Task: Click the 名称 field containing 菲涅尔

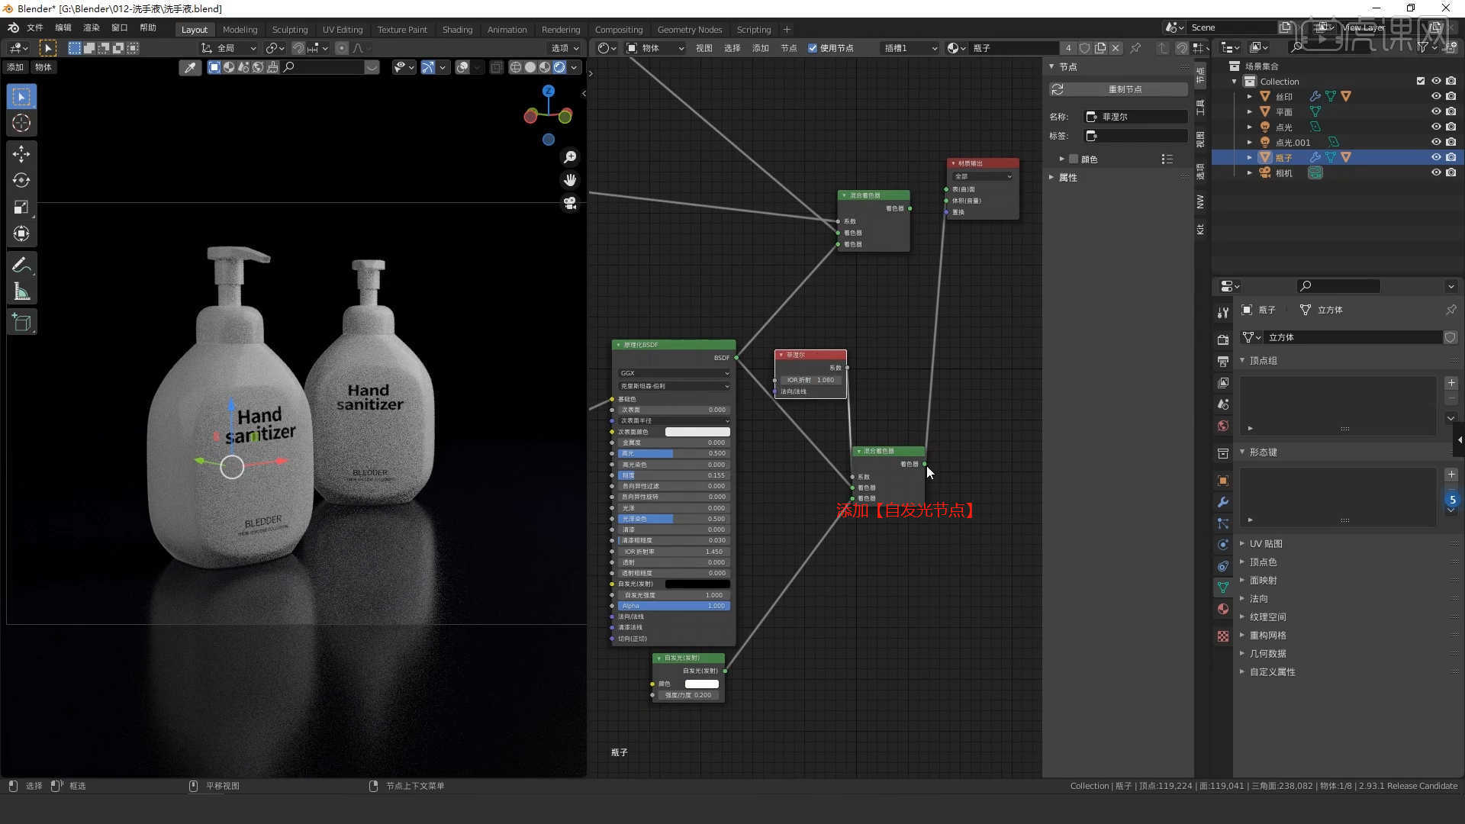Action: (1136, 117)
